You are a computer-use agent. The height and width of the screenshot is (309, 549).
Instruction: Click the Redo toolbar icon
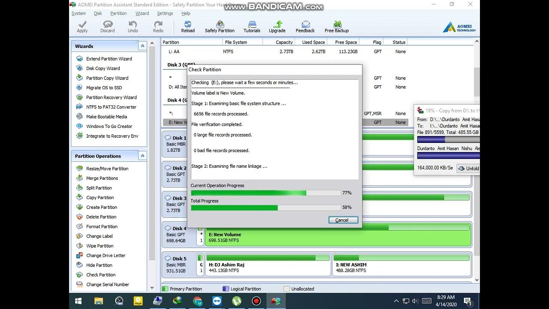[x=158, y=27]
